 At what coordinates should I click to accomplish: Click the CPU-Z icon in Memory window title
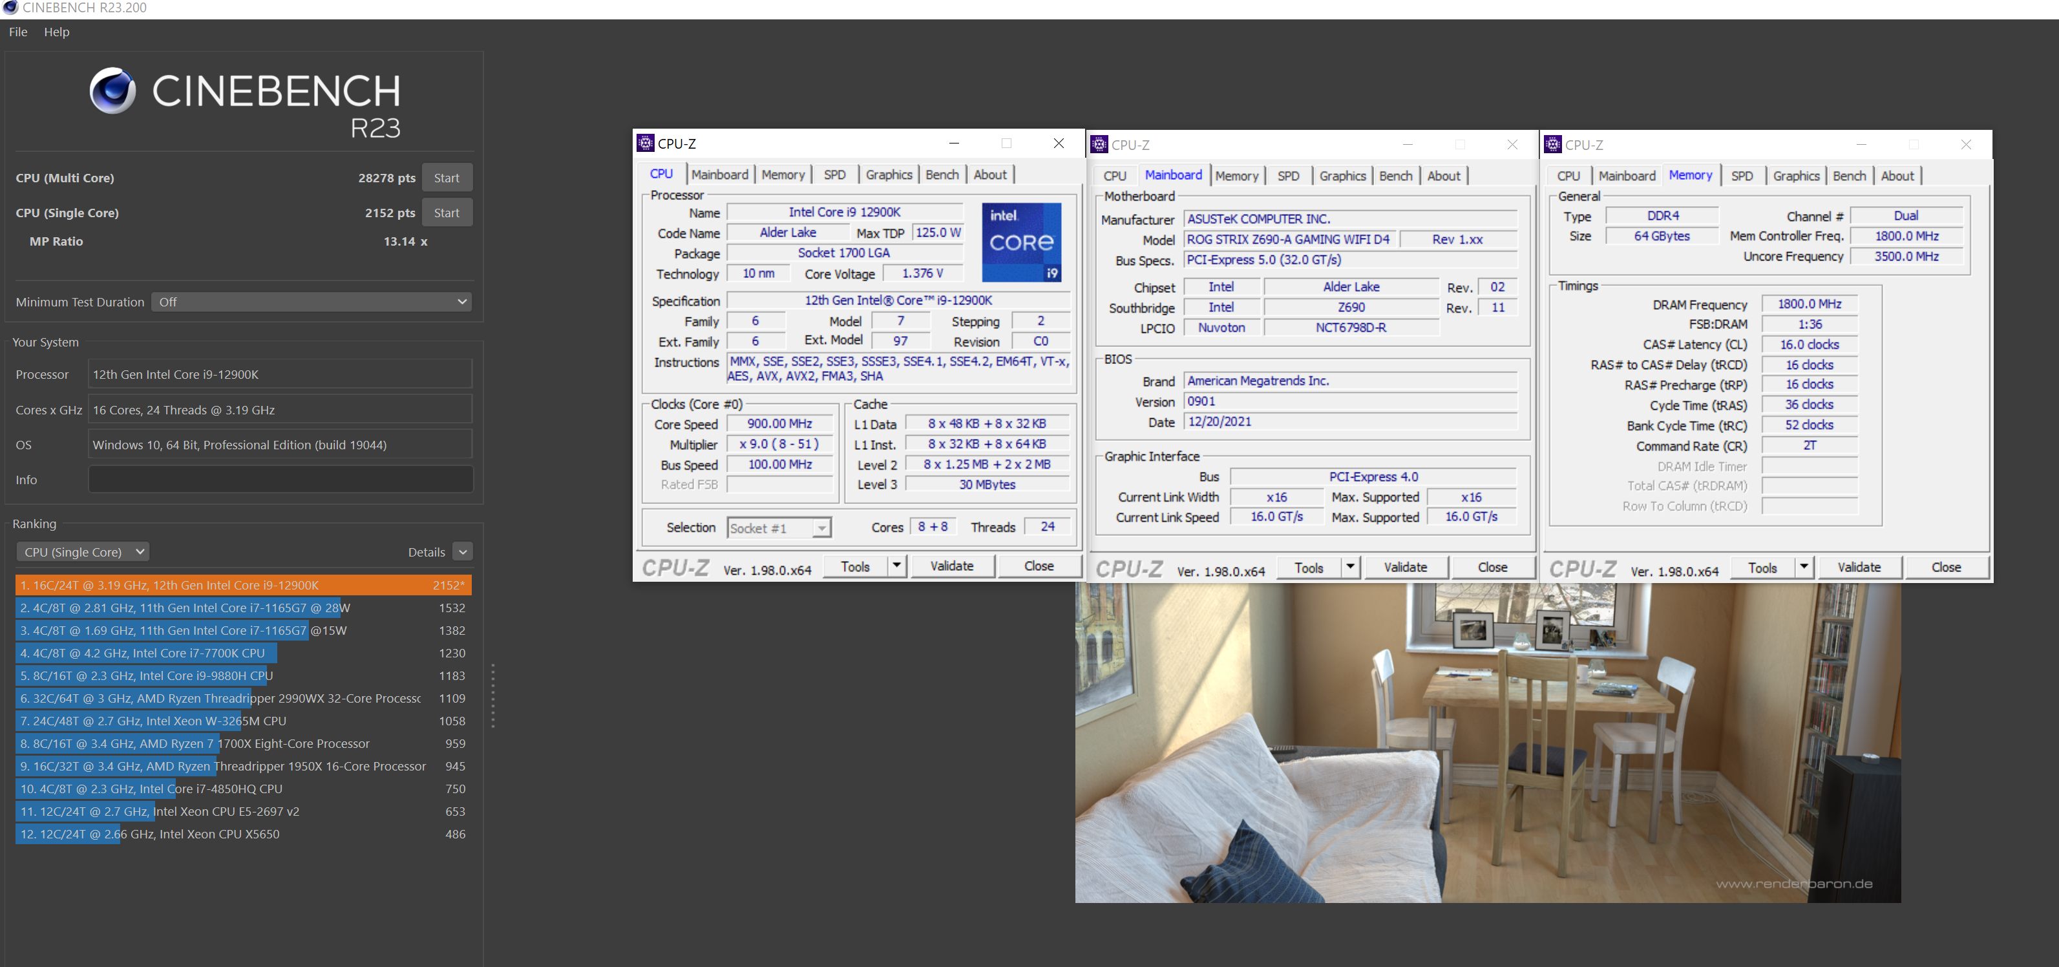[1552, 145]
